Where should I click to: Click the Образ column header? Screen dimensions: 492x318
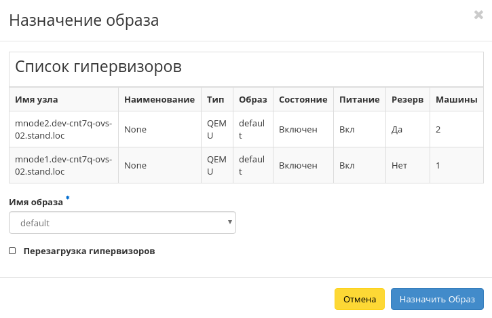coord(253,99)
